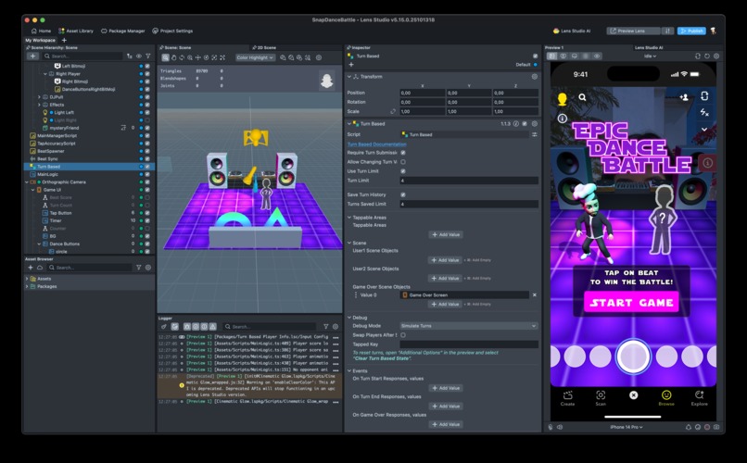Enable Swap Players After Simulated Turn

coord(403,335)
